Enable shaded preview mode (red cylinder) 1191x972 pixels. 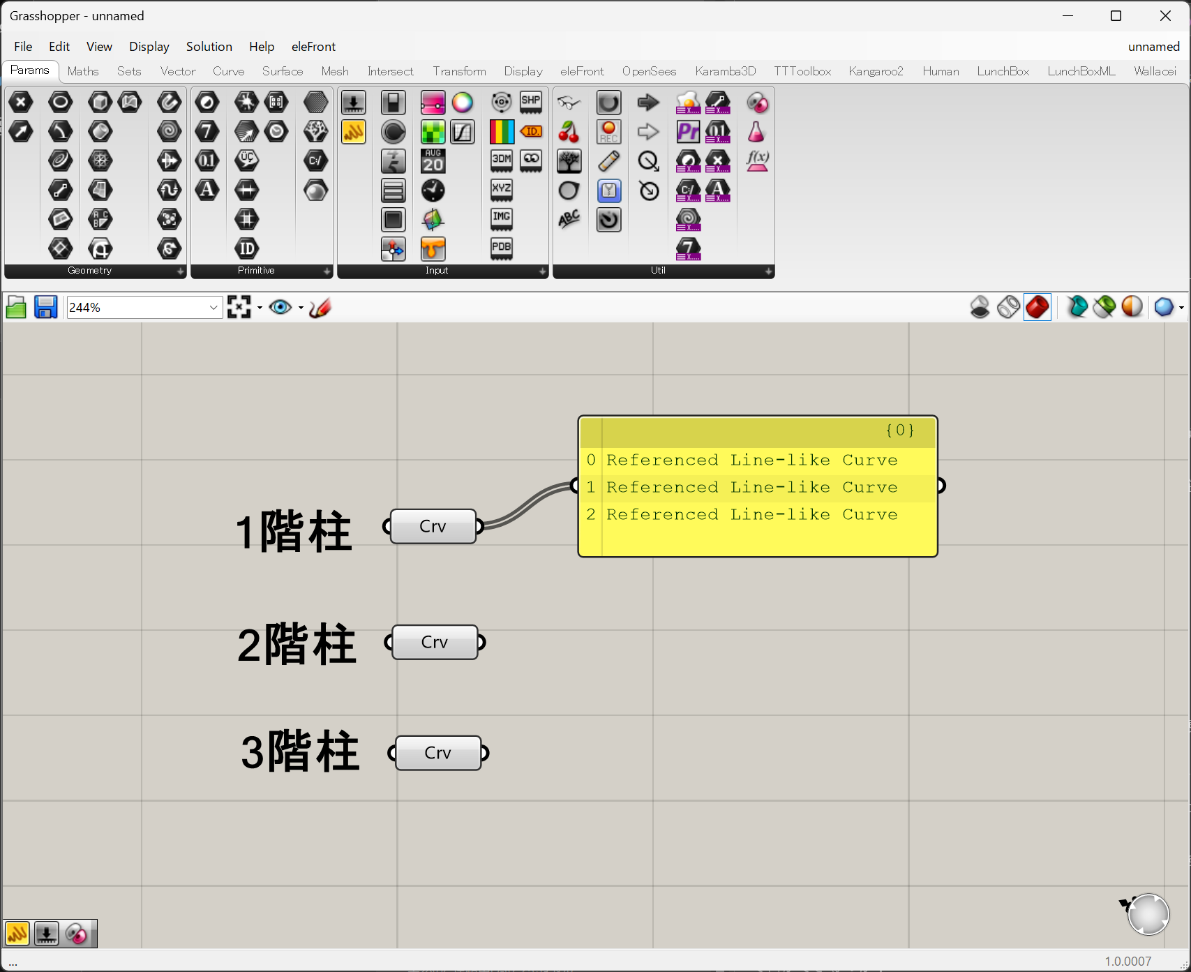pyautogui.click(x=1037, y=307)
